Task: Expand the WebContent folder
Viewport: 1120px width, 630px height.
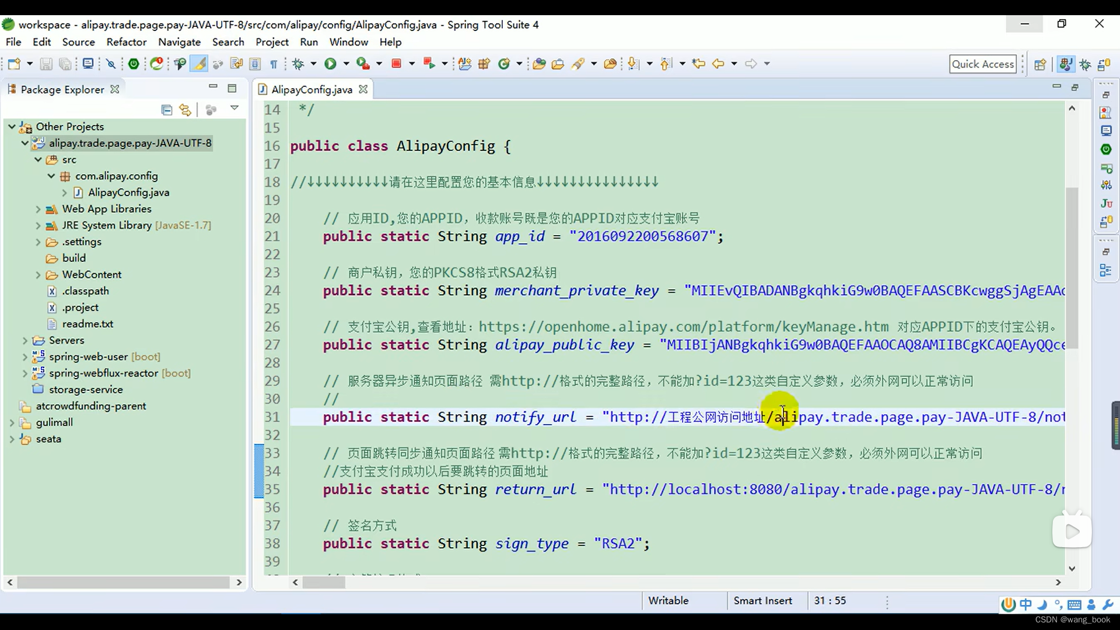Action: click(x=38, y=275)
